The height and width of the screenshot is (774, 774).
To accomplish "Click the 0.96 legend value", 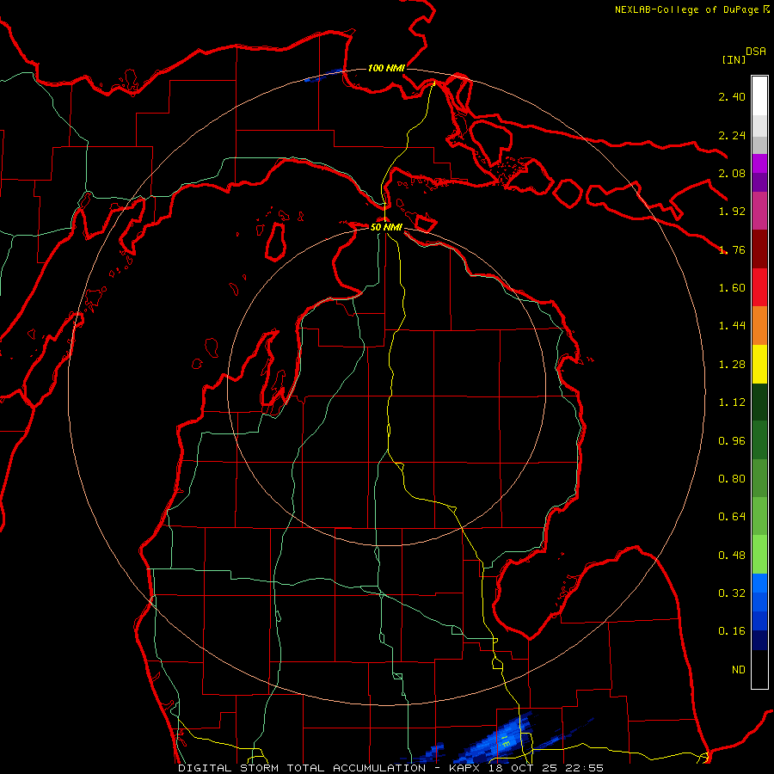I will 732,441.
